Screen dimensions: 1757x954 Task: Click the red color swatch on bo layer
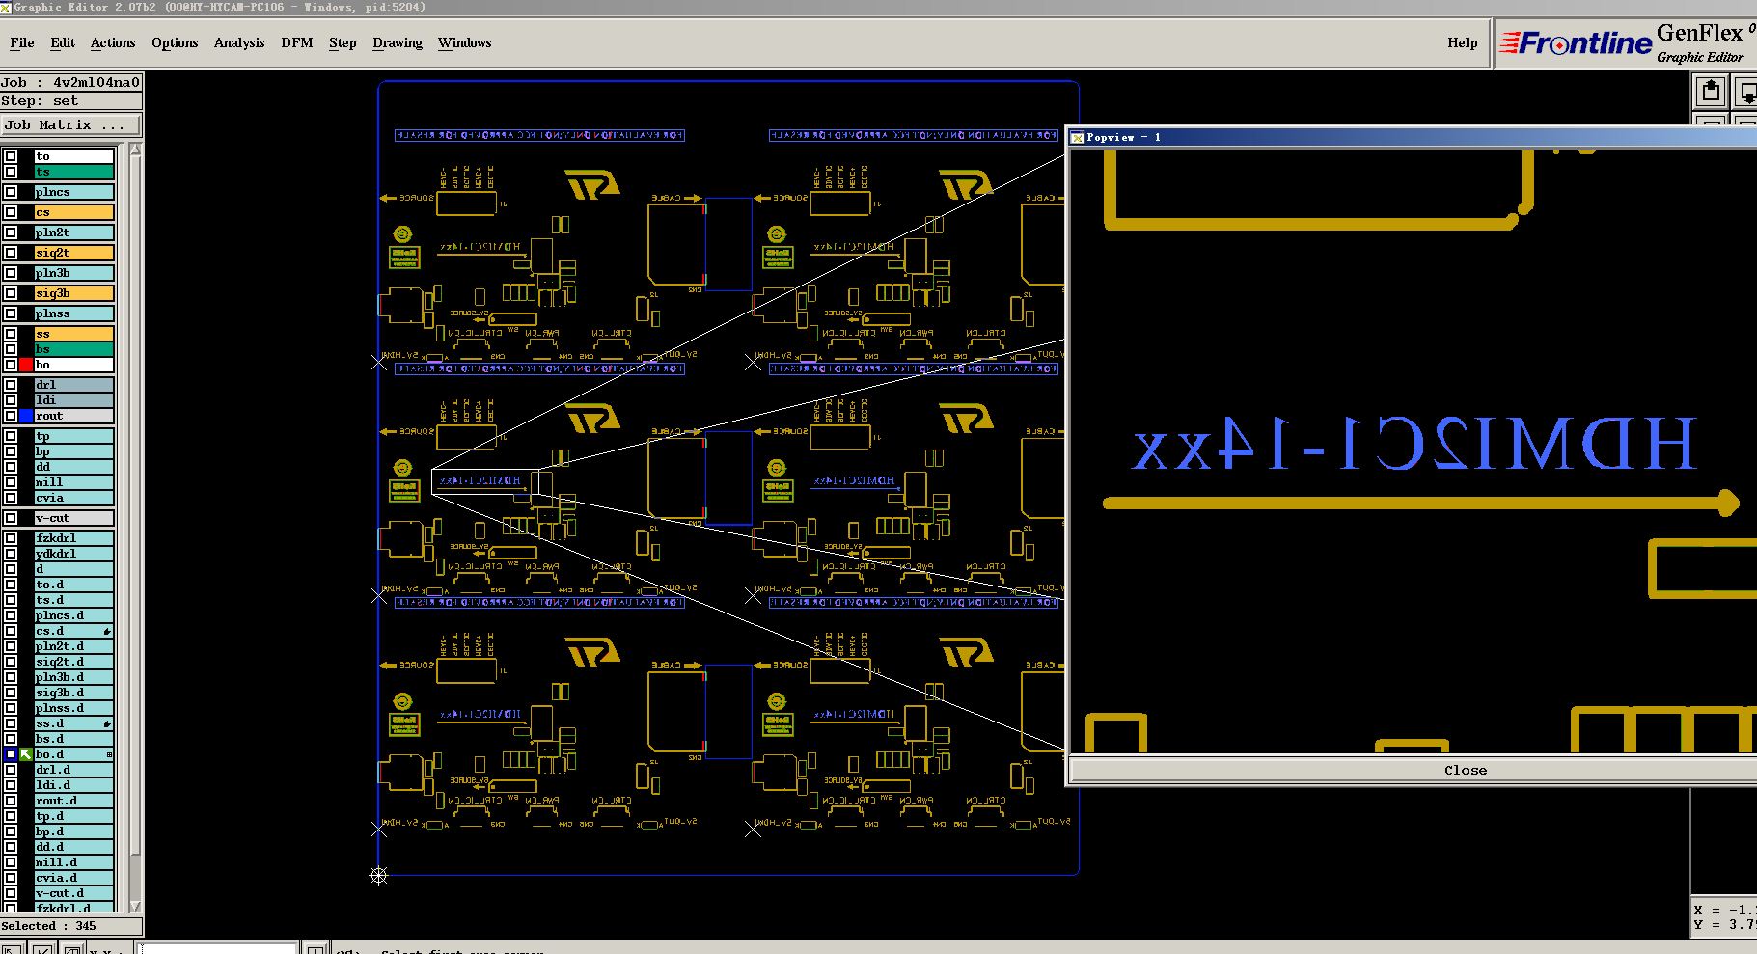(x=26, y=365)
